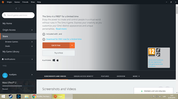Show hidden system tray icons
This screenshot has width=178, height=99.
151,96
